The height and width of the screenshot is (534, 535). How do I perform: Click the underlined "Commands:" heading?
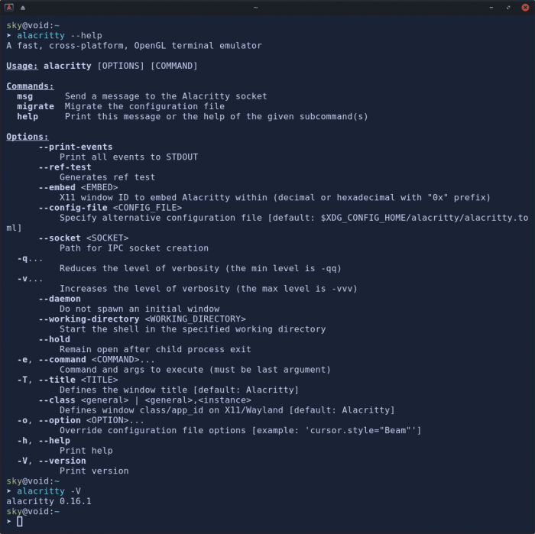pos(30,86)
